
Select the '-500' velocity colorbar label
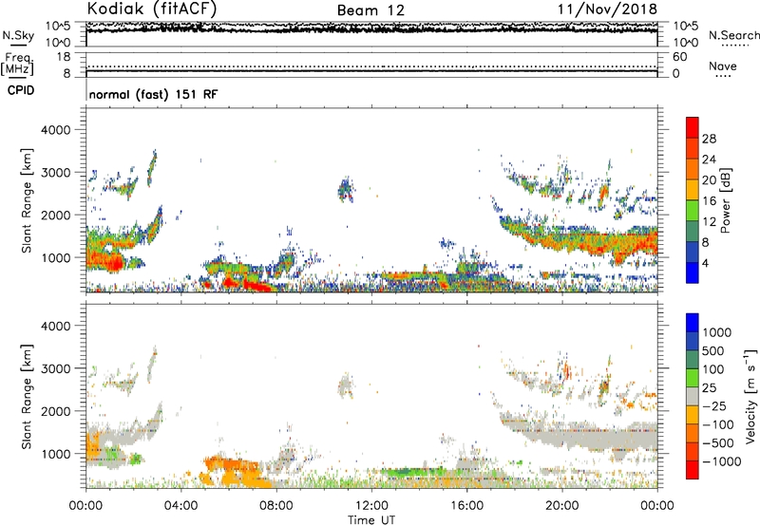718,443
